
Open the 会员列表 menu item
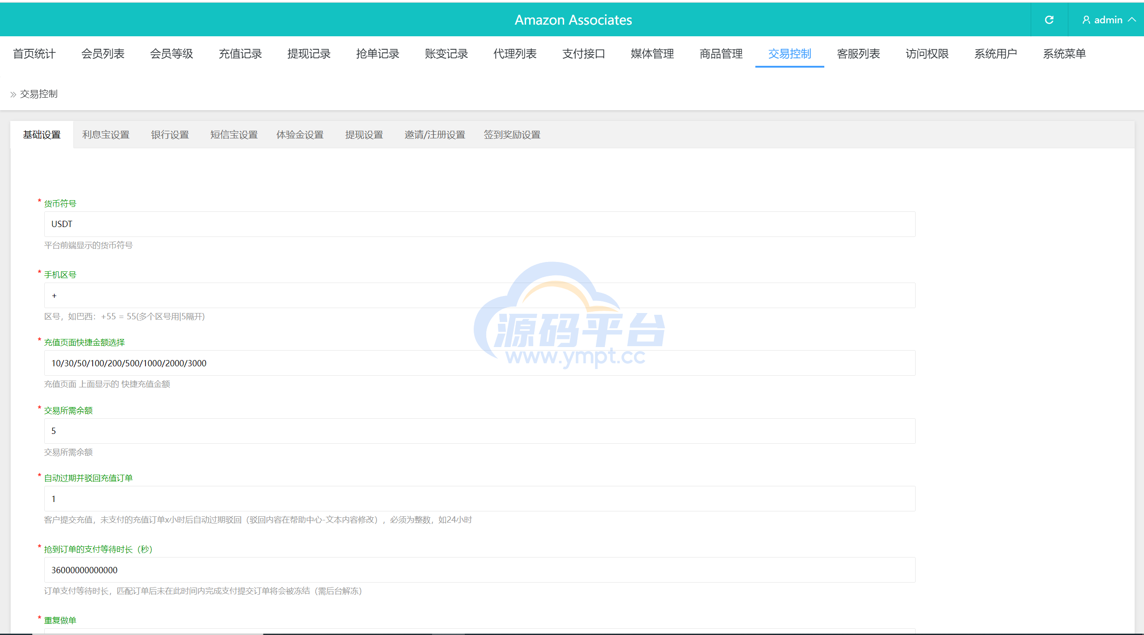pos(103,54)
